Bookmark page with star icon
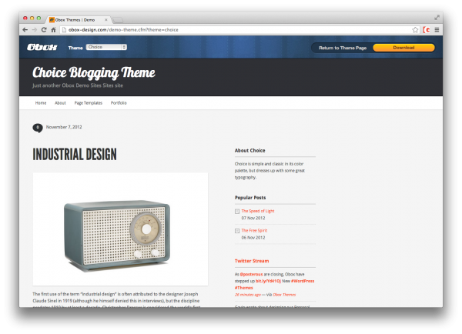 (415, 30)
